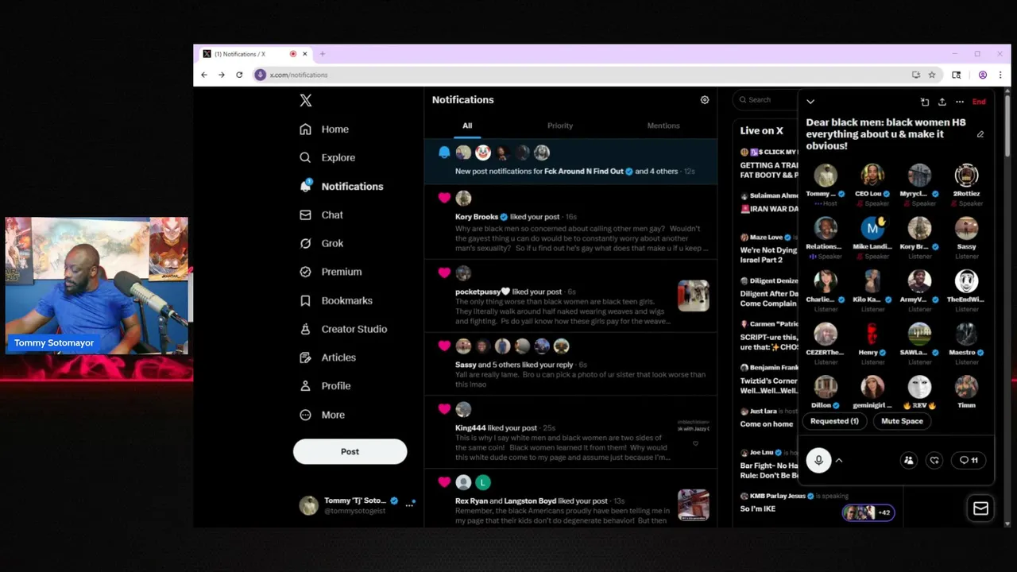Screen dimensions: 1017x572
Task: Click the X logo in the sidebar
Action: 306,100
